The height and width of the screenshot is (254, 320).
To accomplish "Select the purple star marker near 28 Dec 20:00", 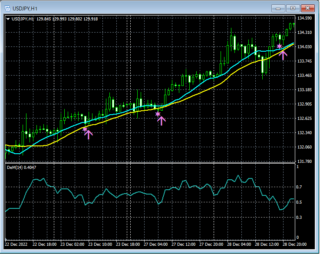I will (x=279, y=46).
